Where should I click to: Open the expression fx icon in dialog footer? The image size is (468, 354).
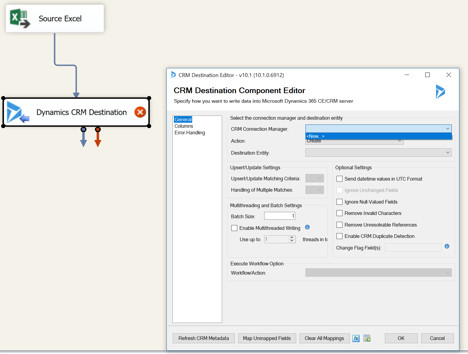[x=356, y=338]
